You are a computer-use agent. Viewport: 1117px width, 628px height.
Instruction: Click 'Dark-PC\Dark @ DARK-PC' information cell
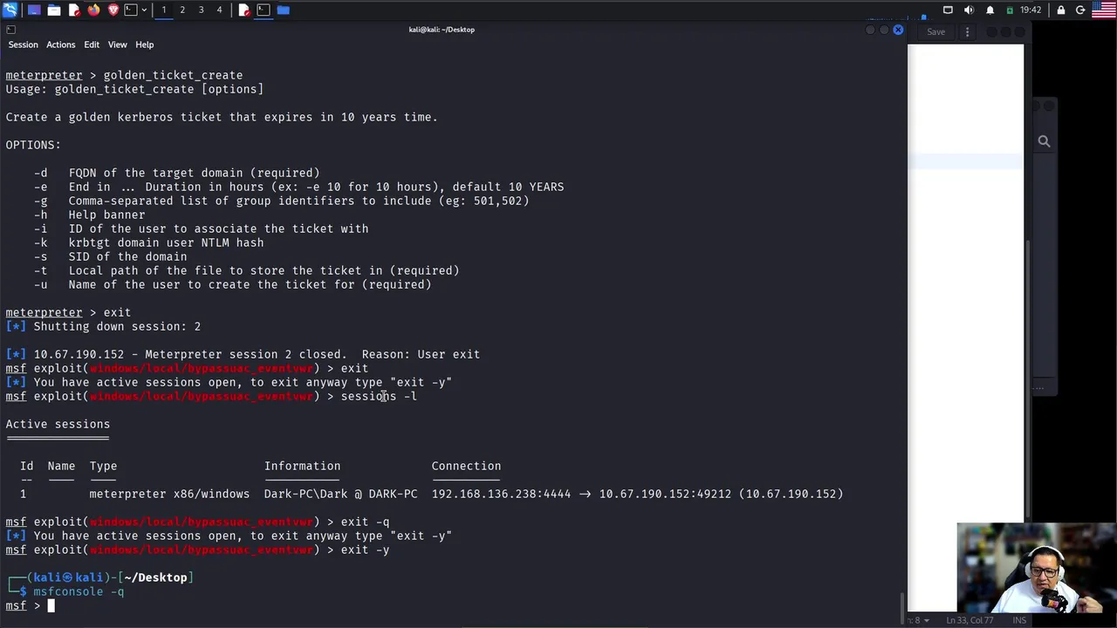click(341, 494)
